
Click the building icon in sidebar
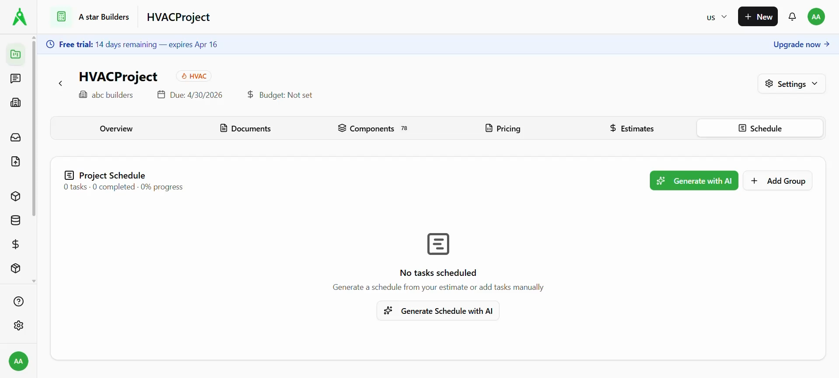pyautogui.click(x=16, y=103)
